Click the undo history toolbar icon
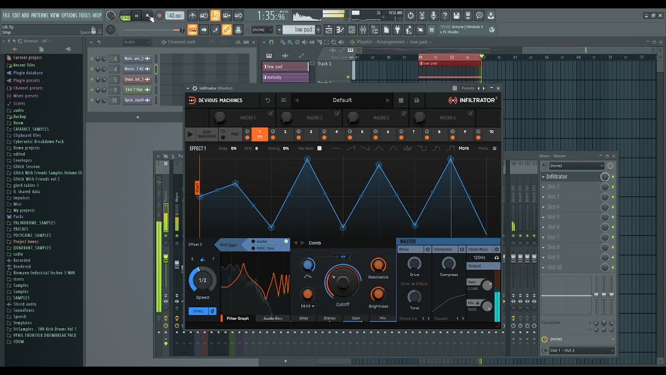The height and width of the screenshot is (375, 666). (x=411, y=16)
